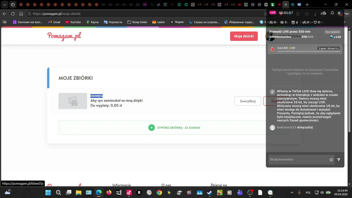Open Windows Start menu
This screenshot has width=352, height=198.
click(48, 193)
